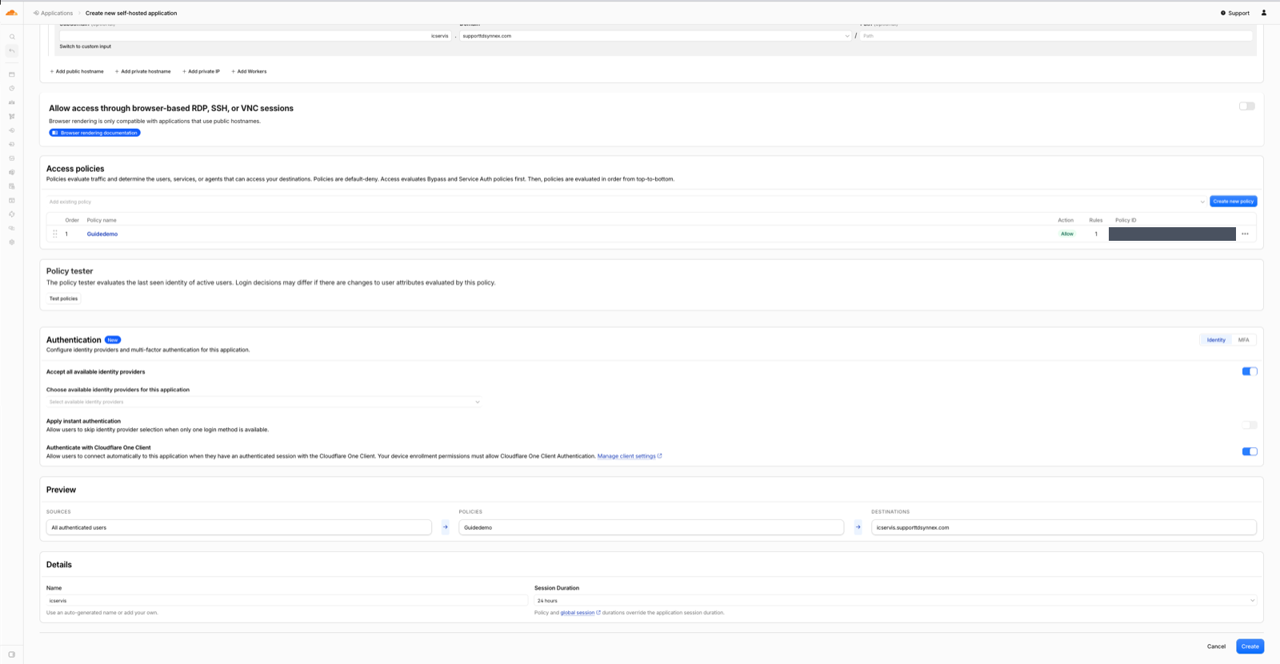Click Switch to custom input

coord(86,46)
